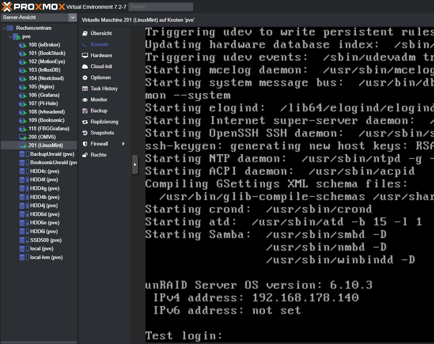Click the Hardware monitor icon
Screen dimensions: 434x344
pos(85,56)
